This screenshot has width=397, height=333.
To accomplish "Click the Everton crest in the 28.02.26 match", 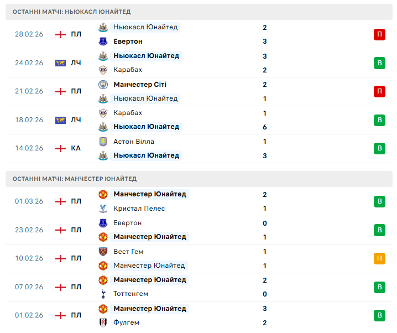I will click(103, 41).
